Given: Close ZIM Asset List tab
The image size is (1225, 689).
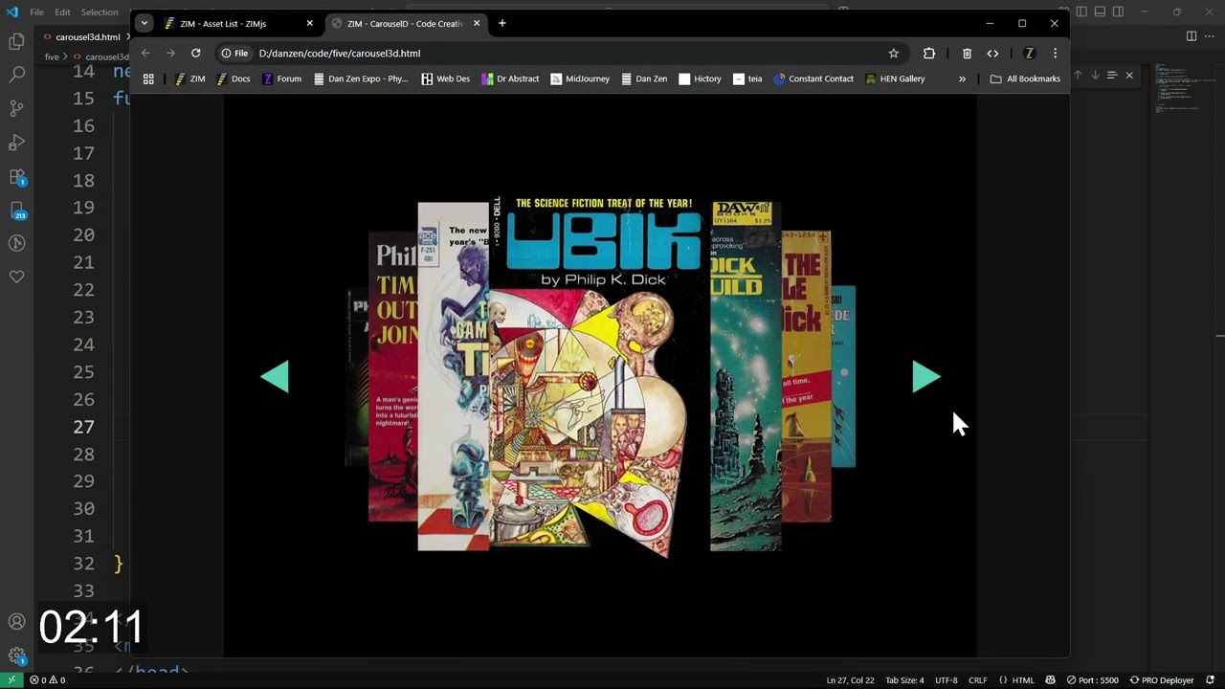Looking at the screenshot, I should 309,23.
